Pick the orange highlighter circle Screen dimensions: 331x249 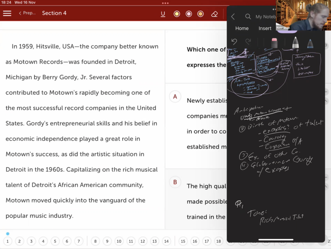pos(201,14)
